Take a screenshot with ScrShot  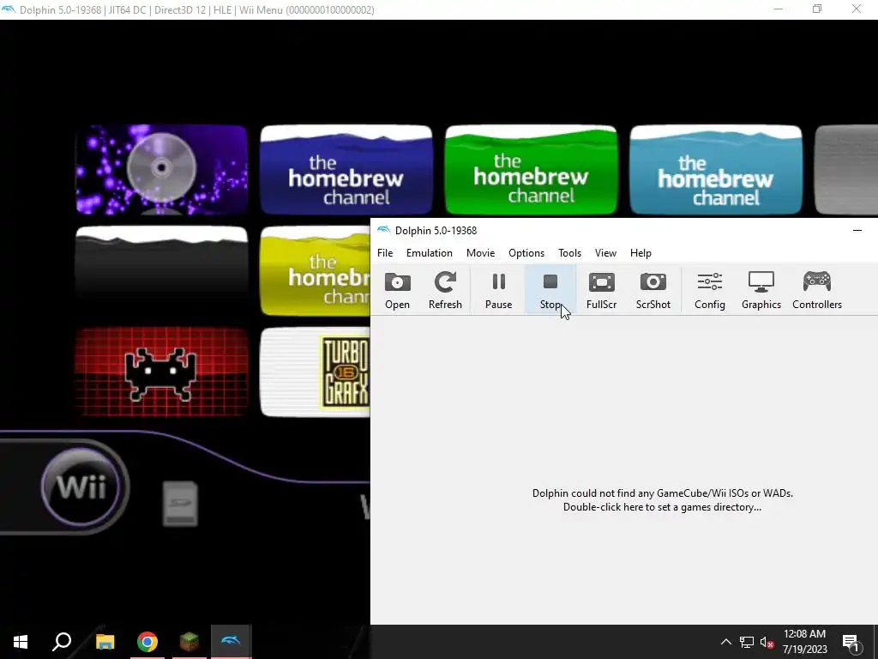point(652,290)
